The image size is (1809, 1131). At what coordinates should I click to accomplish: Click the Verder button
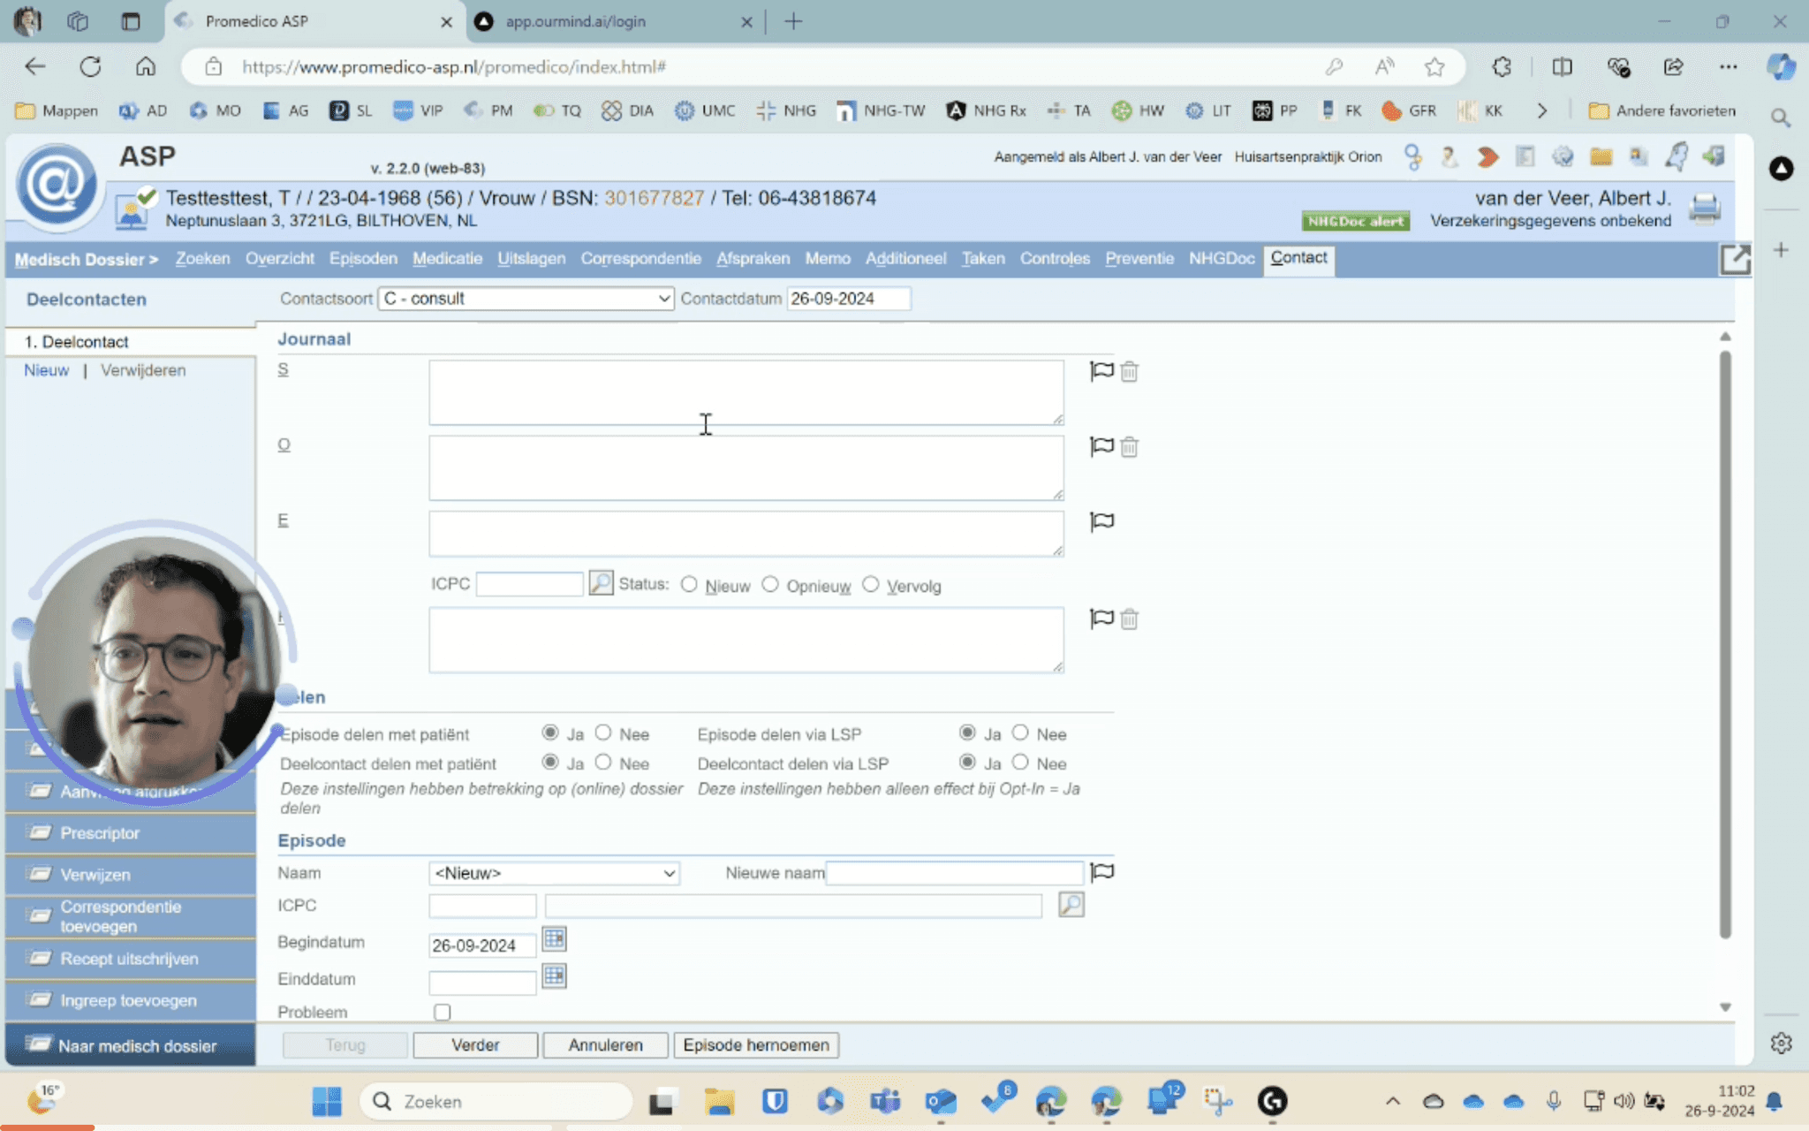pos(475,1045)
